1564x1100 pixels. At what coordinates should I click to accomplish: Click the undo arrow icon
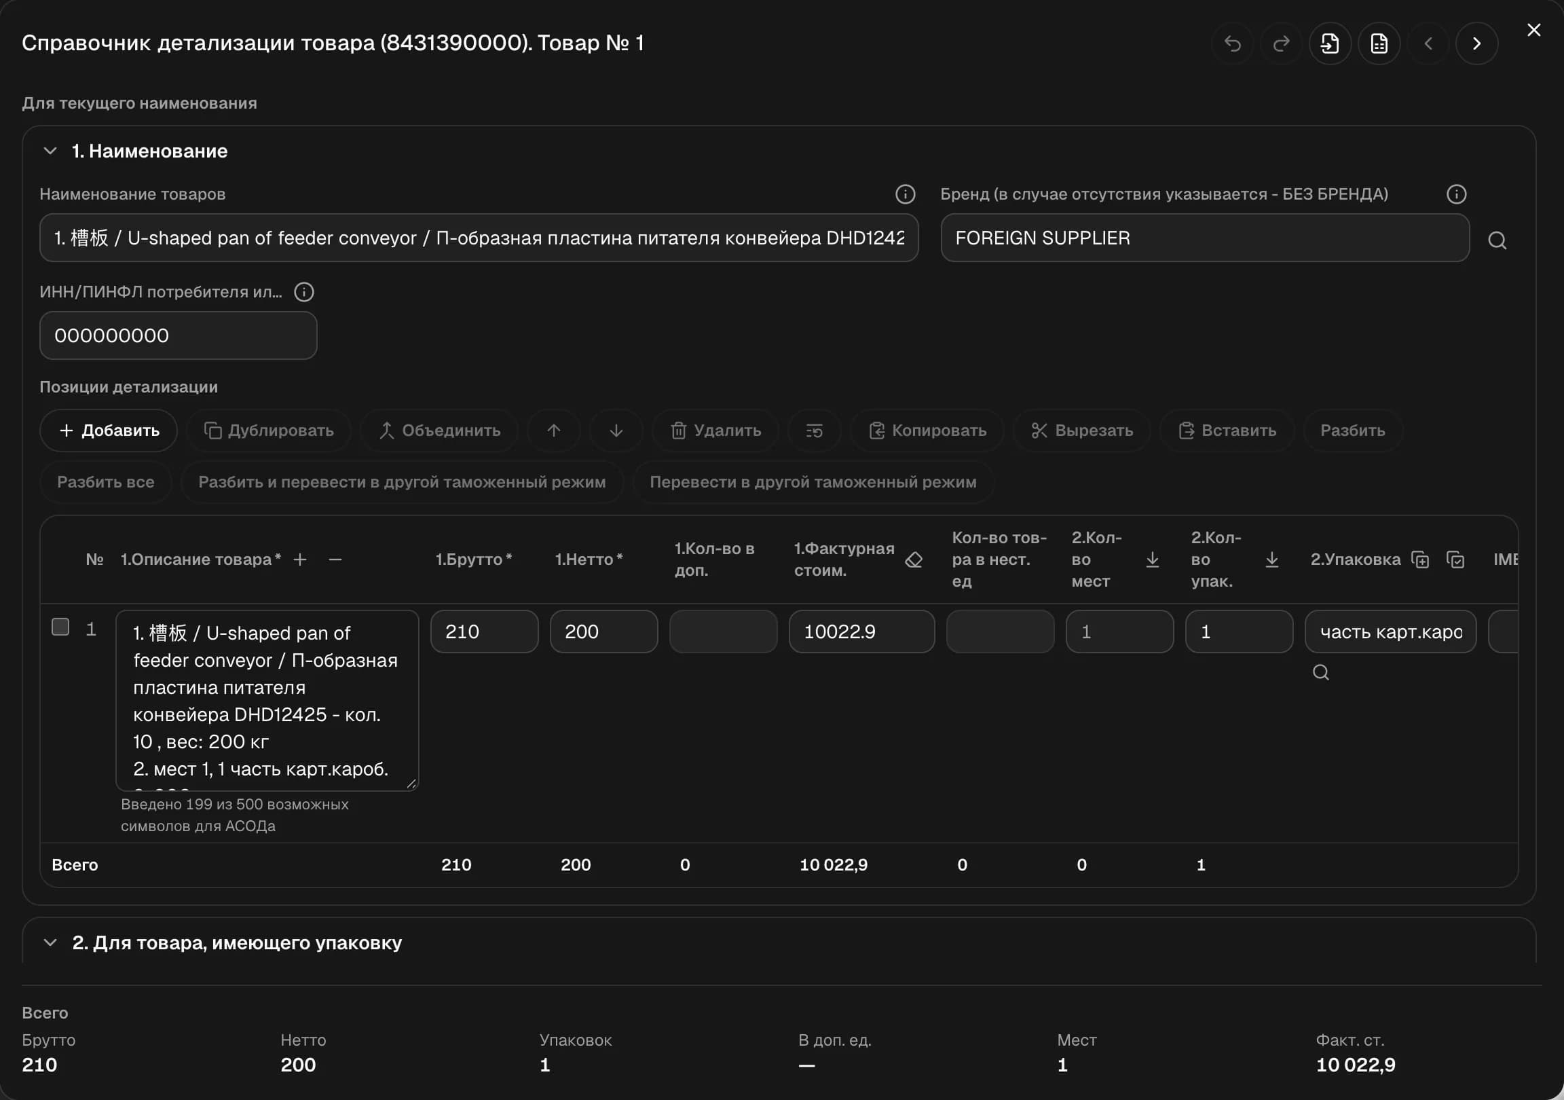(x=1232, y=43)
